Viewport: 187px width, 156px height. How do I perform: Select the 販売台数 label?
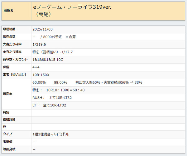point(9,37)
